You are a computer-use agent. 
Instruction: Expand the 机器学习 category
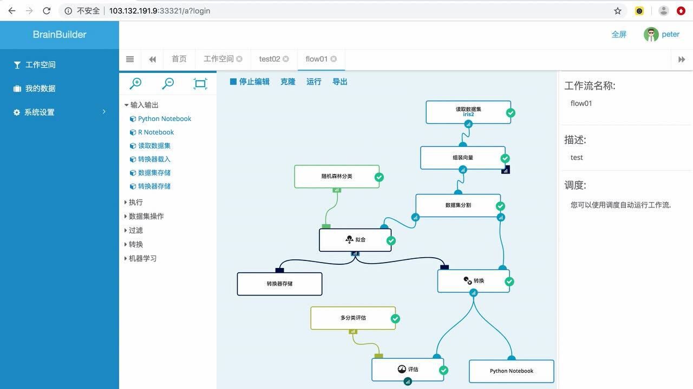click(x=140, y=258)
